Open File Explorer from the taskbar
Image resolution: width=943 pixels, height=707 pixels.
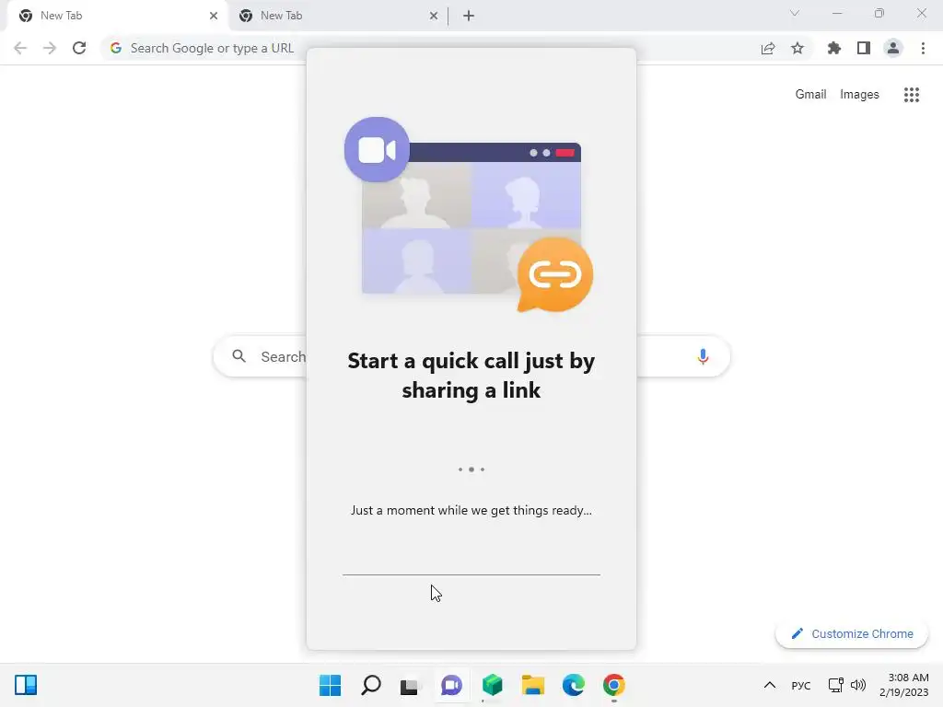pos(533,685)
